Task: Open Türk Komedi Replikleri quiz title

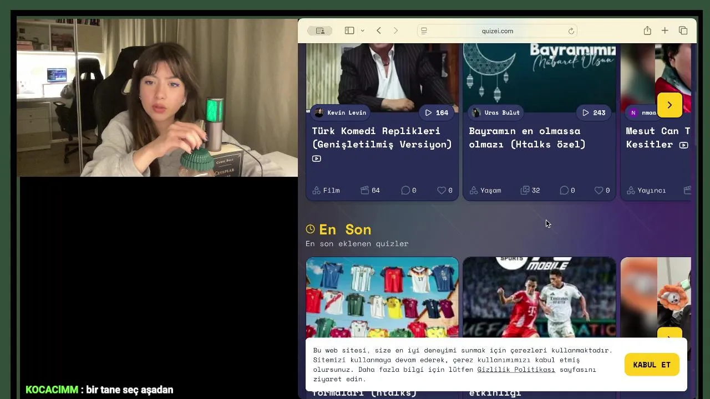Action: (x=382, y=137)
